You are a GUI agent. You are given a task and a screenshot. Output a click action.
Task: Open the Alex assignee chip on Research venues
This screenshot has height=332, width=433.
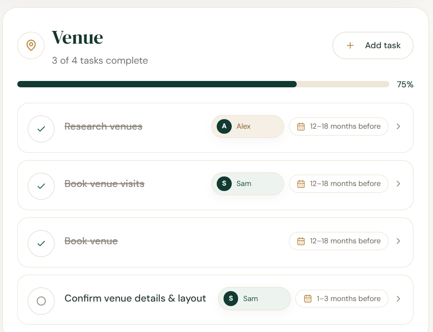coord(248,126)
